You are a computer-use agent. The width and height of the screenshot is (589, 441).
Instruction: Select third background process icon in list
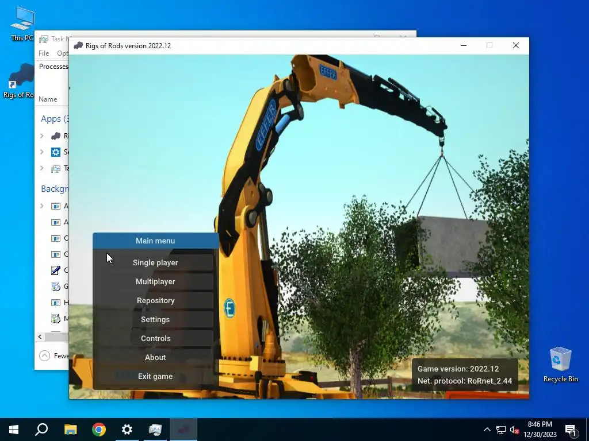pyautogui.click(x=56, y=238)
